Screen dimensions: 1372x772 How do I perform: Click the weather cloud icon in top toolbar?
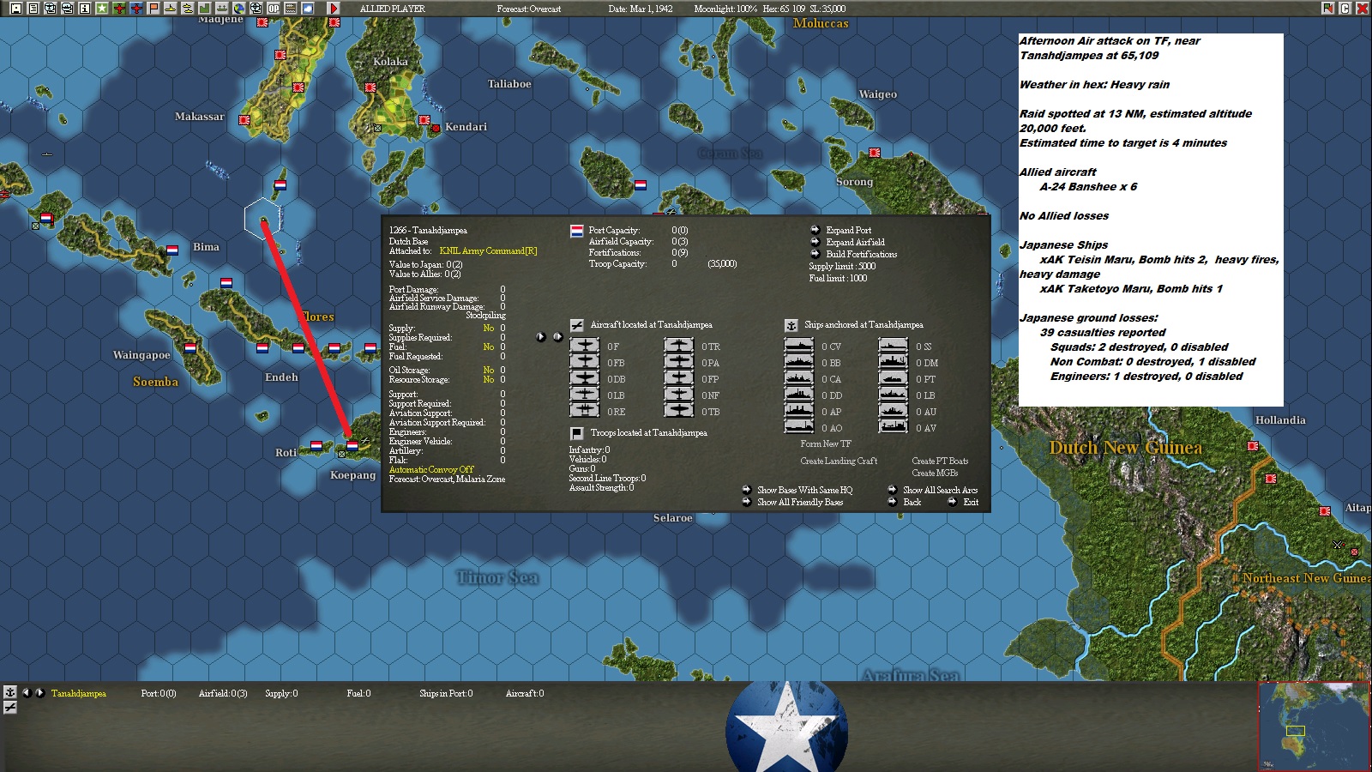point(308,9)
